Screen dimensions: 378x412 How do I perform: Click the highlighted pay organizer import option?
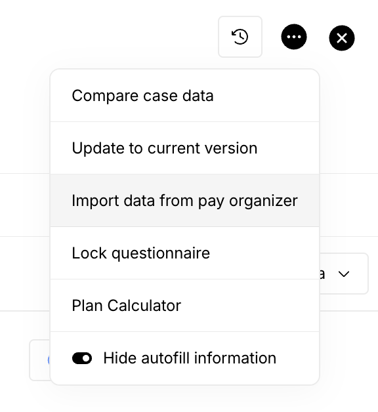185,201
